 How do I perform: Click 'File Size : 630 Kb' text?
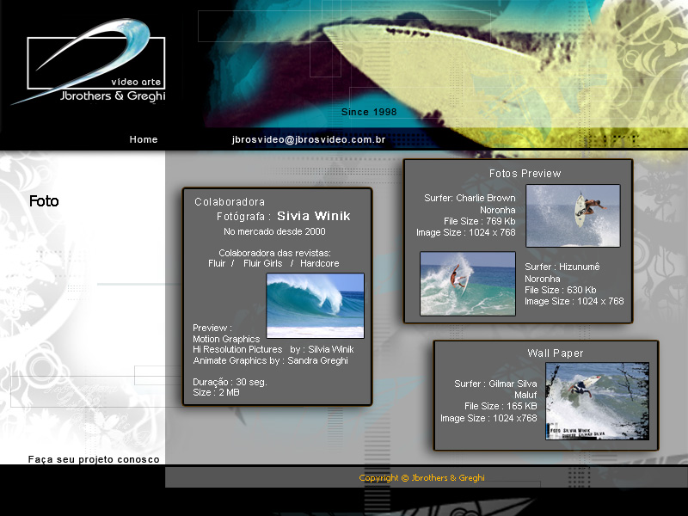click(x=561, y=290)
